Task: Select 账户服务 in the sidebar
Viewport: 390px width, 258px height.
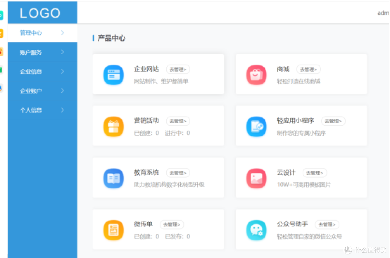Action: pos(42,52)
